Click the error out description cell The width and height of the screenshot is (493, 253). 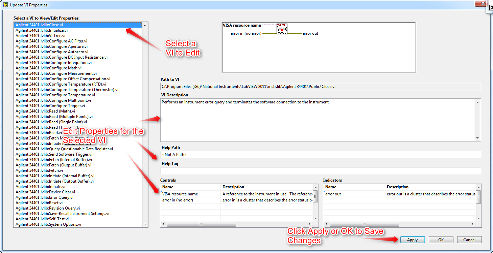(430, 194)
